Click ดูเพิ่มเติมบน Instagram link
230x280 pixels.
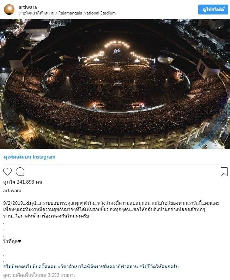tap(29, 157)
